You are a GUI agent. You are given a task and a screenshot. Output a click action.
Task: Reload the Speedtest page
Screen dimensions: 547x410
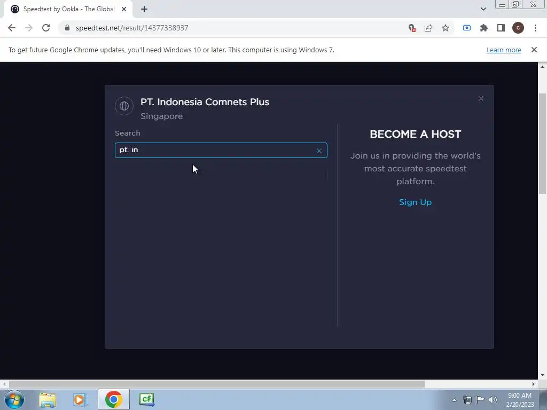46,28
